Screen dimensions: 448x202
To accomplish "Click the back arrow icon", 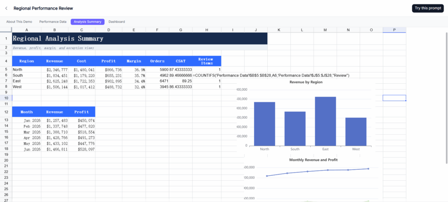I will 6,8.
